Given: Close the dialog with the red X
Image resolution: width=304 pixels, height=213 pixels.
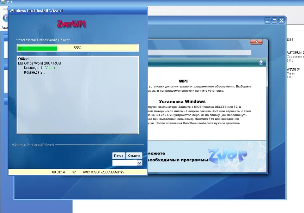Looking at the screenshot, I should tap(256, 42).
